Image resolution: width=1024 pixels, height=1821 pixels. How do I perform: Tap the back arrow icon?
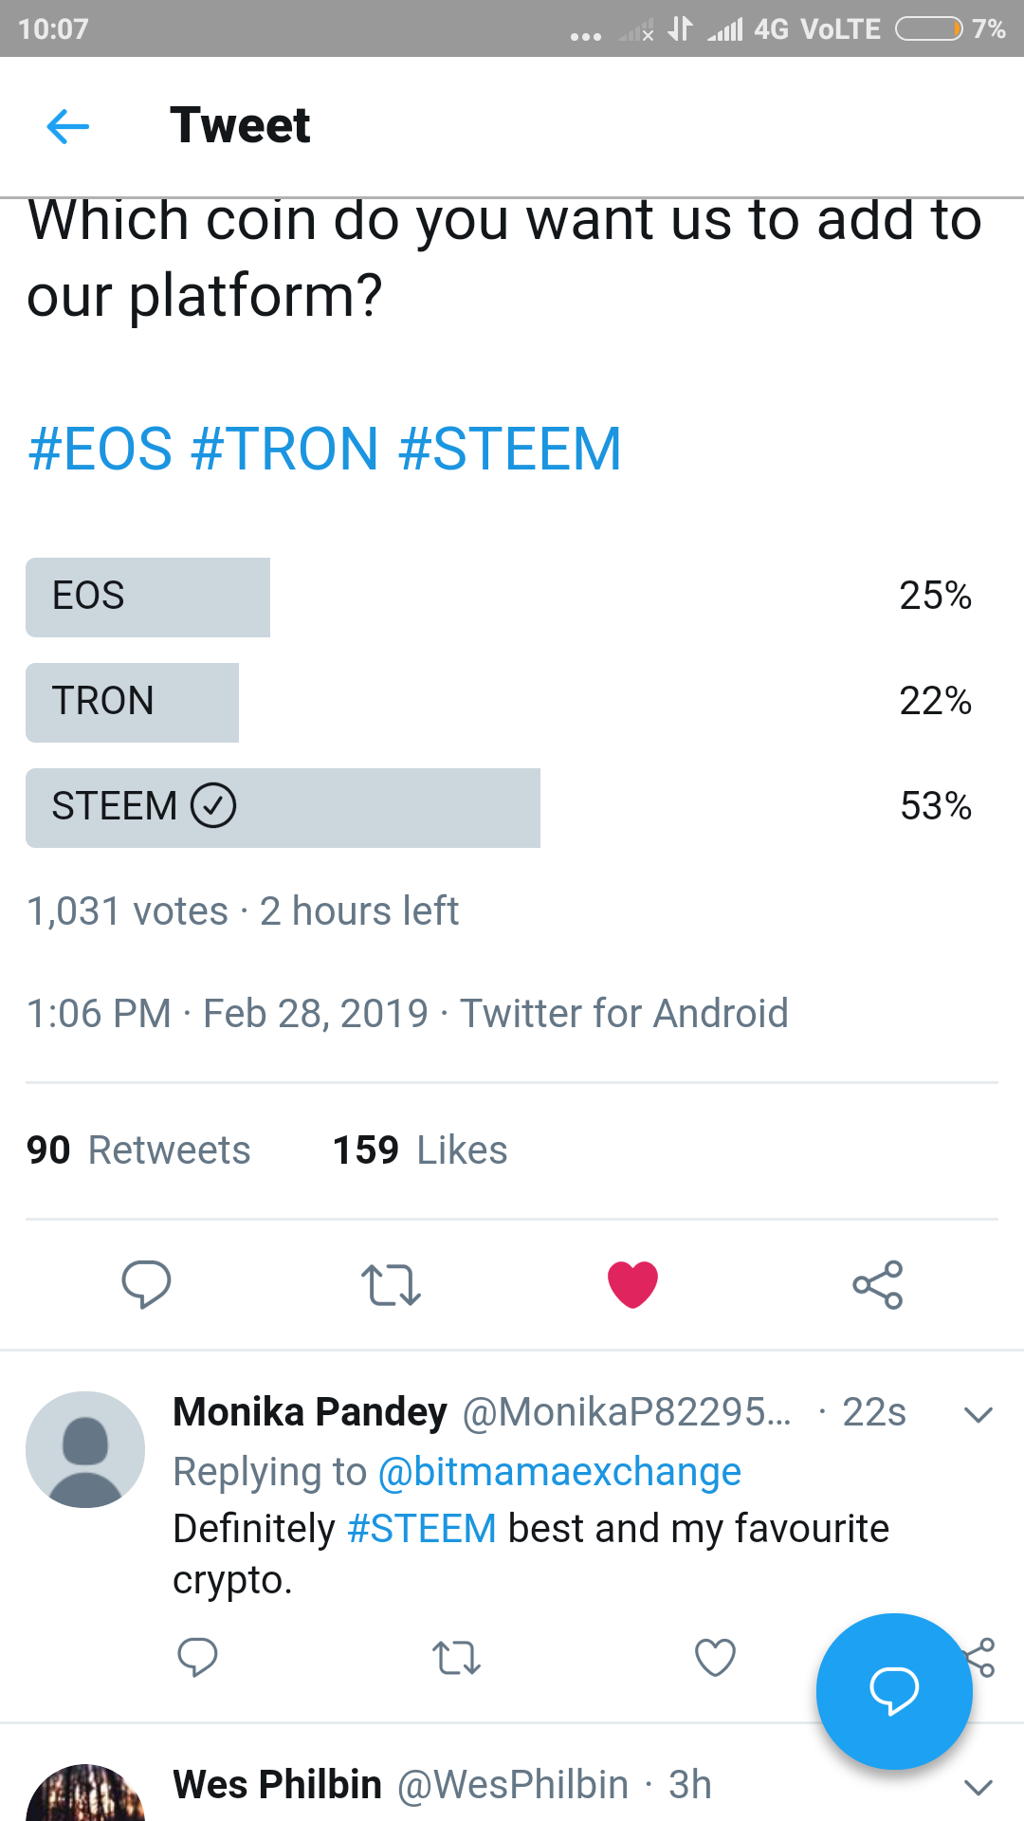[68, 126]
